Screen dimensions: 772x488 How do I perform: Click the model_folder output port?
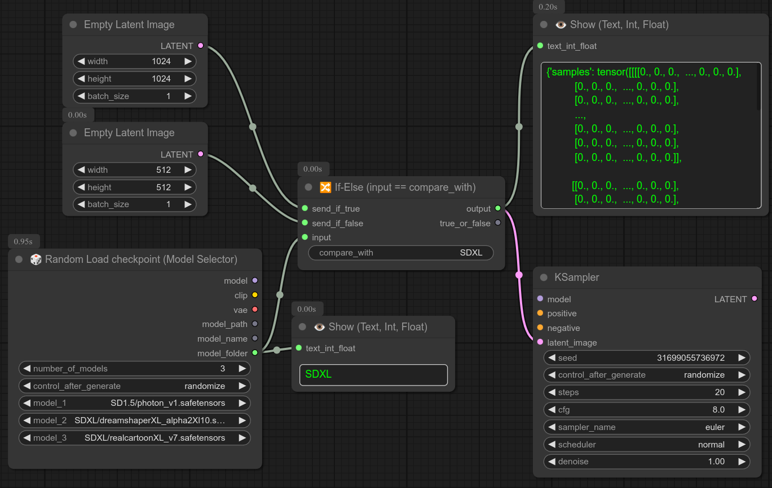tap(255, 353)
